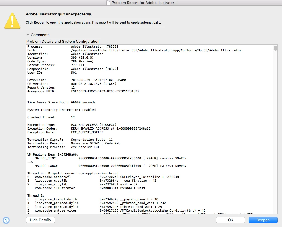Click the 'Thread 1:' header line

(x=36, y=196)
